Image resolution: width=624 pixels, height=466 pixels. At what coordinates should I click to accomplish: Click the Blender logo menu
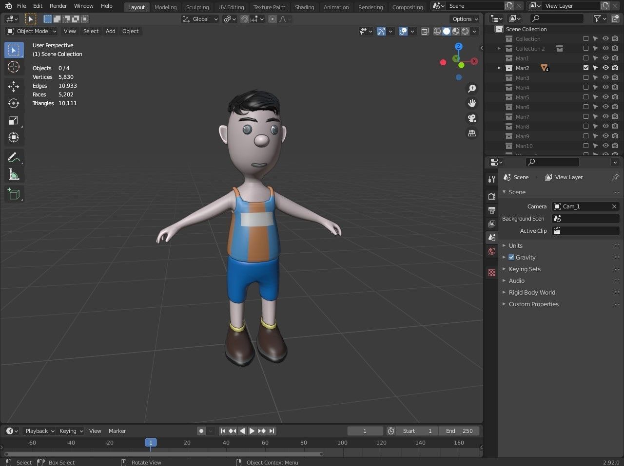[x=8, y=6]
